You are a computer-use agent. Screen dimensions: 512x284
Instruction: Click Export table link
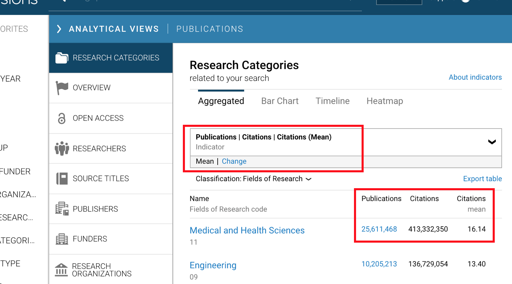click(482, 179)
